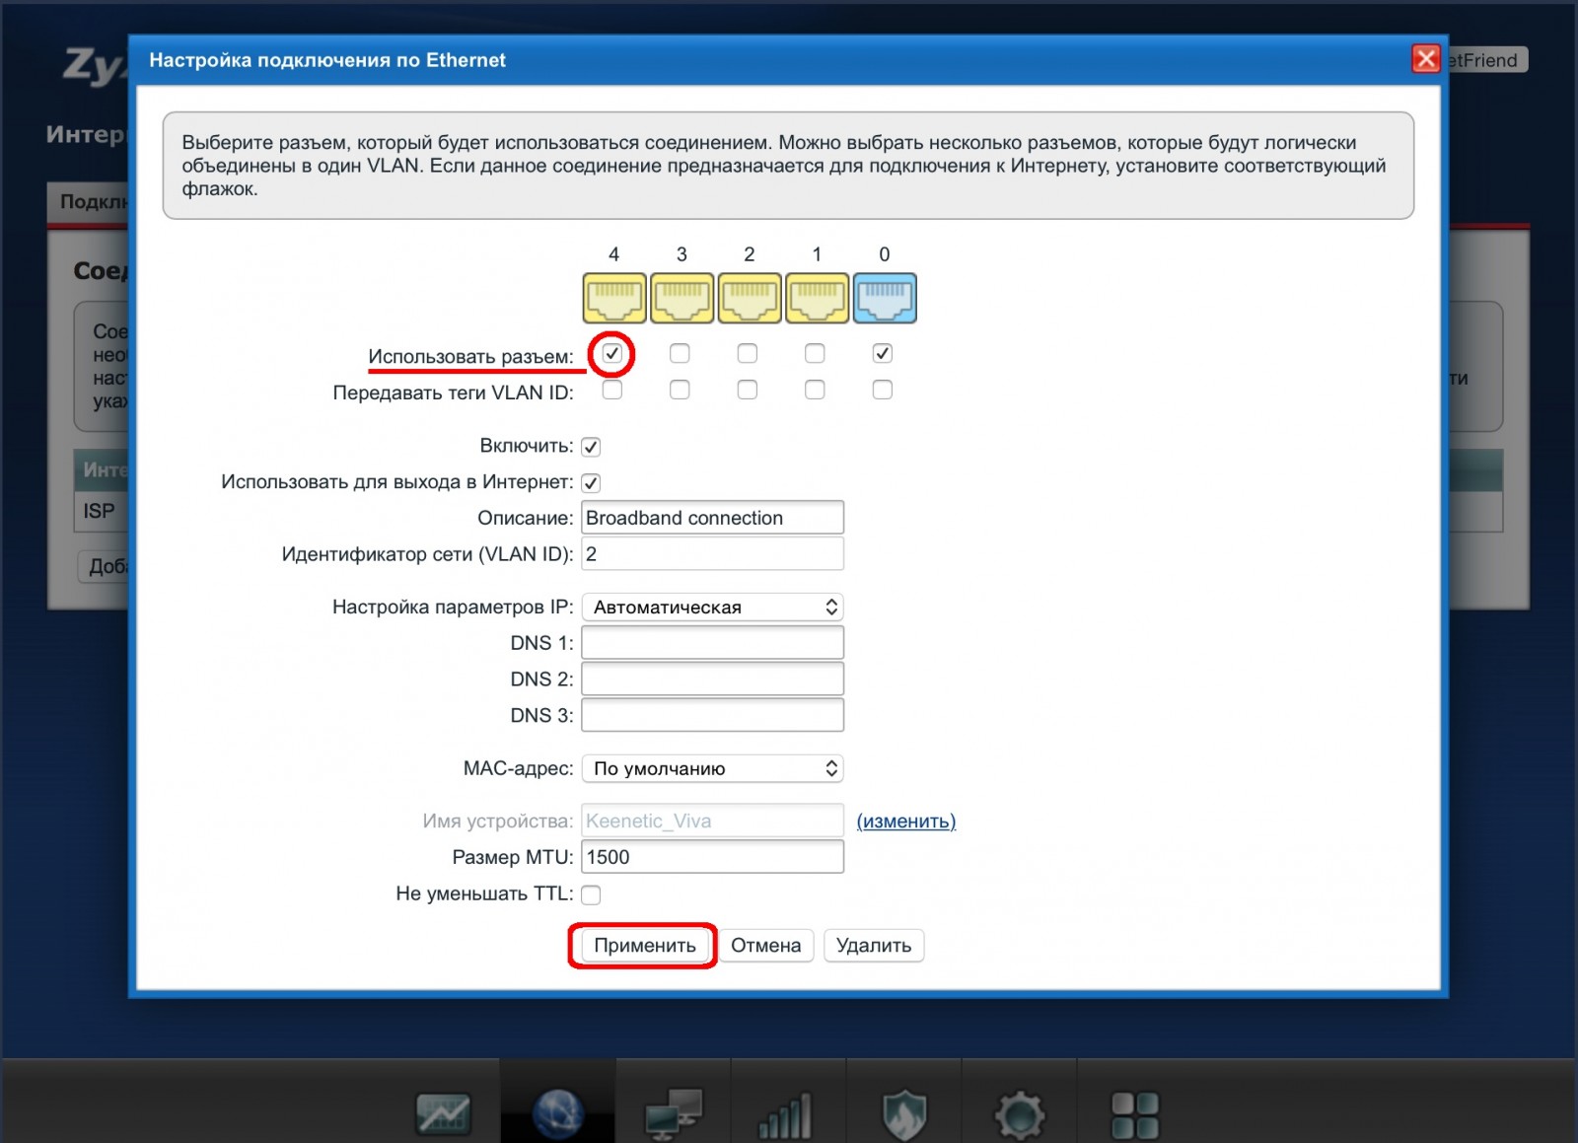This screenshot has width=1578, height=1143.
Task: Open the 'MAC-адрес' dropdown
Action: click(712, 768)
